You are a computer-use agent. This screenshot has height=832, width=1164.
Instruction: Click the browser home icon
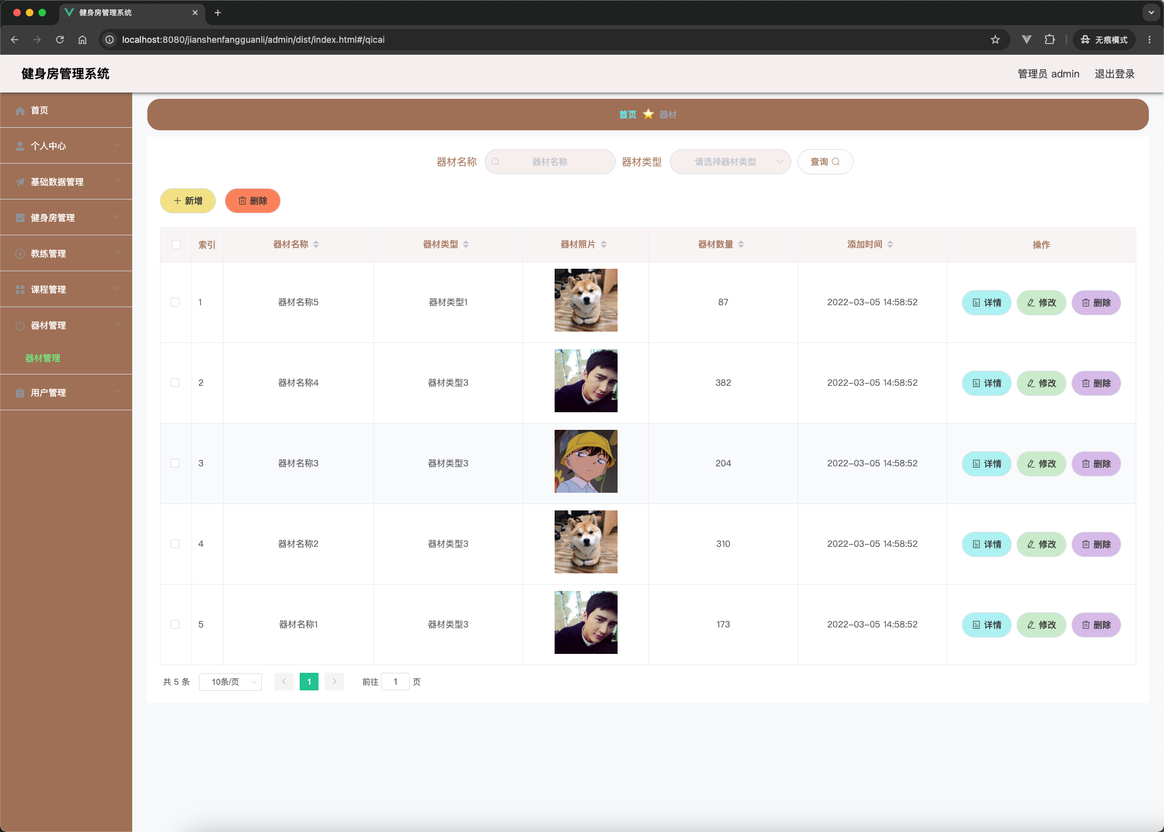pos(82,40)
